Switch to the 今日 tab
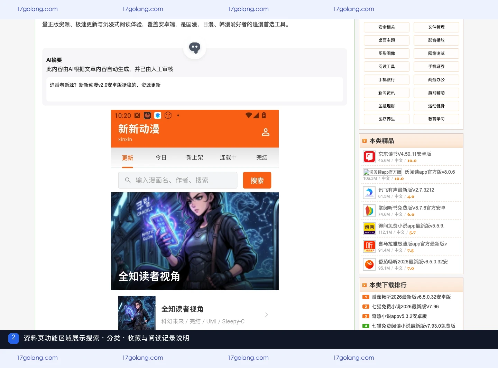 [x=161, y=157]
